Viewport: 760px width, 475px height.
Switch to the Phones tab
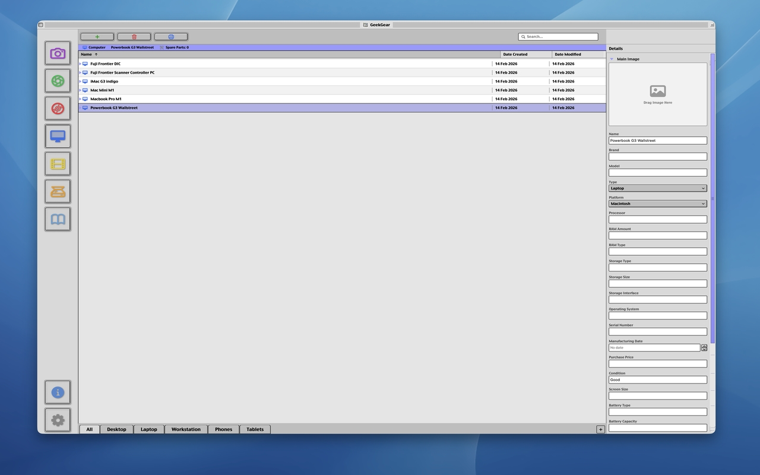click(x=224, y=429)
